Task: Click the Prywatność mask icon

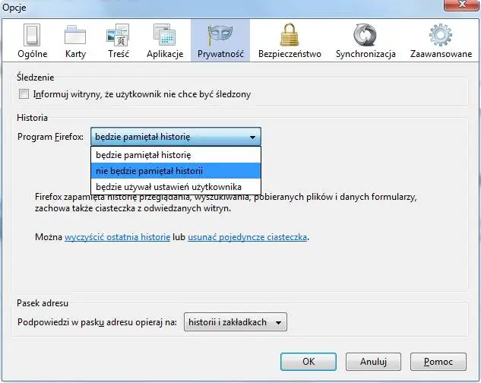Action: pyautogui.click(x=220, y=36)
